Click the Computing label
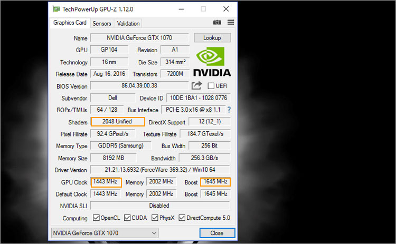 pyautogui.click(x=75, y=218)
